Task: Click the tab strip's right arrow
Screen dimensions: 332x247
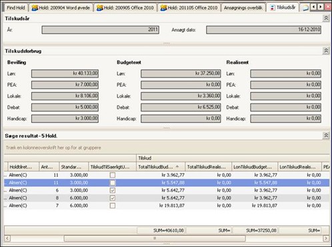Action: coord(321,7)
